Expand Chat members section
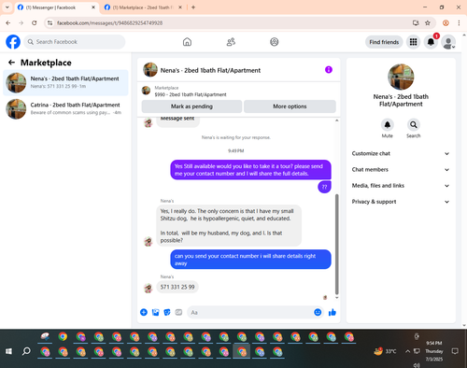467x368 pixels. point(401,170)
